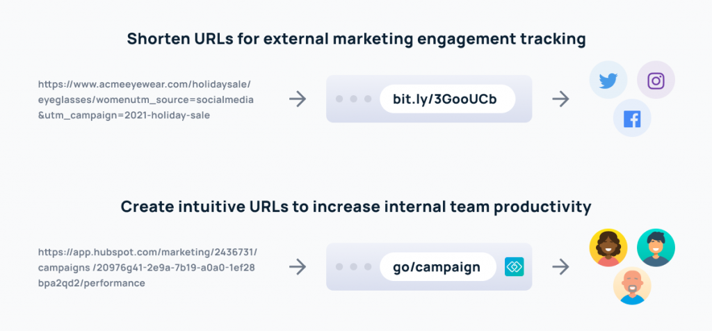The image size is (712, 331).
Task: Click the go/campaign address field
Action: (x=438, y=267)
